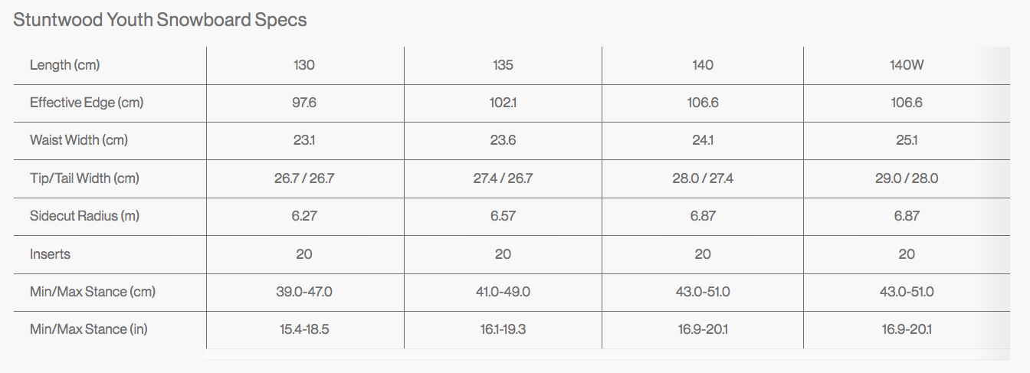The image size is (1030, 373).
Task: Select the 29.0 / 28.0 tip/tail width cell
Action: tap(907, 178)
